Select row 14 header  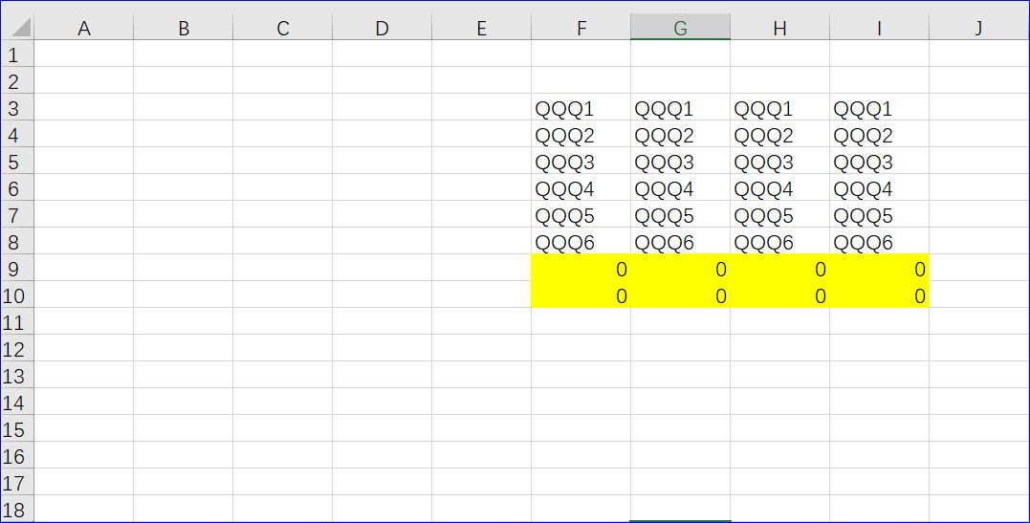coord(18,403)
